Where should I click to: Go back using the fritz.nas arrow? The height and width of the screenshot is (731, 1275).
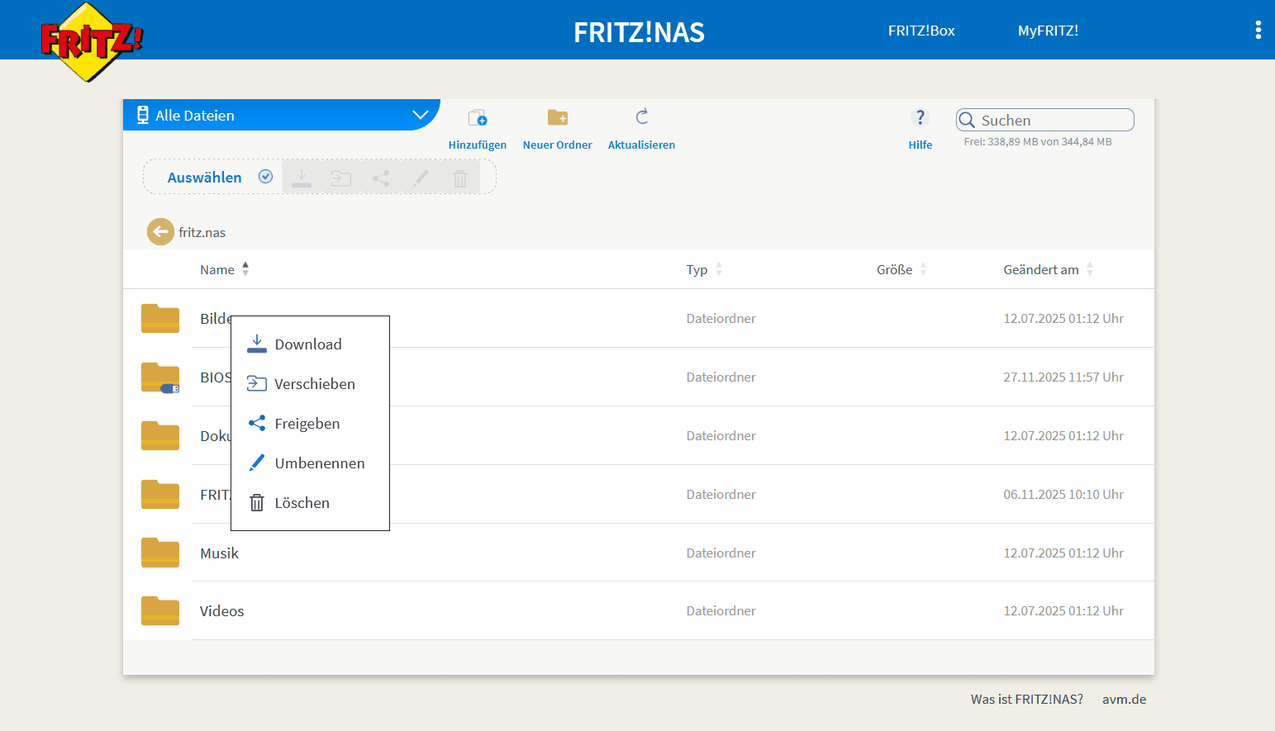click(160, 232)
